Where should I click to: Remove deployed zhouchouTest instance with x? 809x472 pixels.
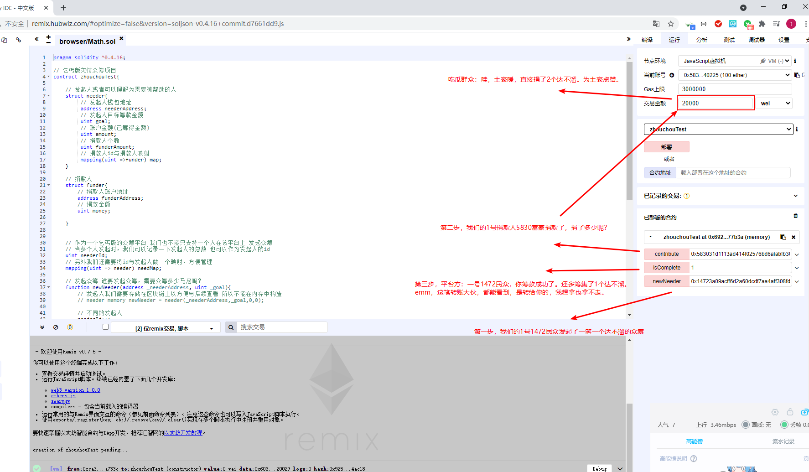click(x=793, y=237)
